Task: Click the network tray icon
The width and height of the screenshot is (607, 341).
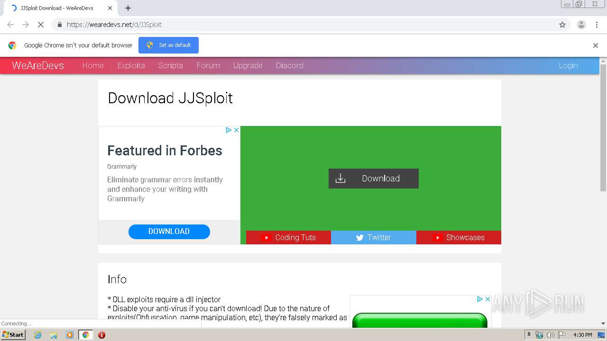Action: (539, 335)
